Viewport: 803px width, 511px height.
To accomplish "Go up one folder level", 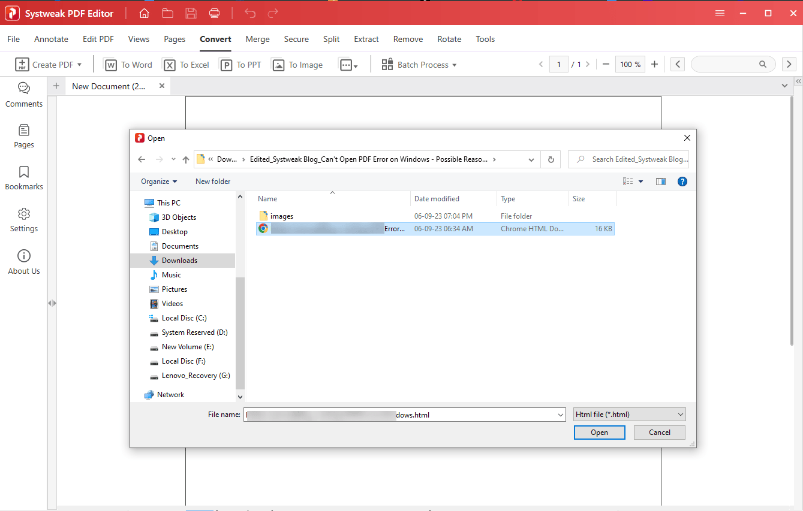I will tap(186, 159).
